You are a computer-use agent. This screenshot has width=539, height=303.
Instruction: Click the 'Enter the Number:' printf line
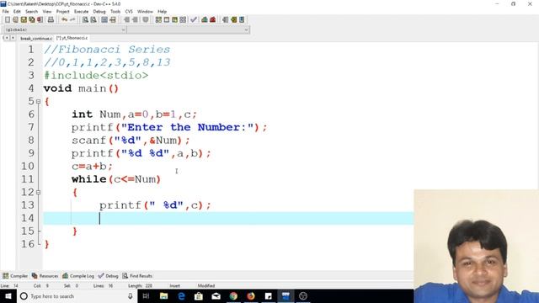(169, 127)
